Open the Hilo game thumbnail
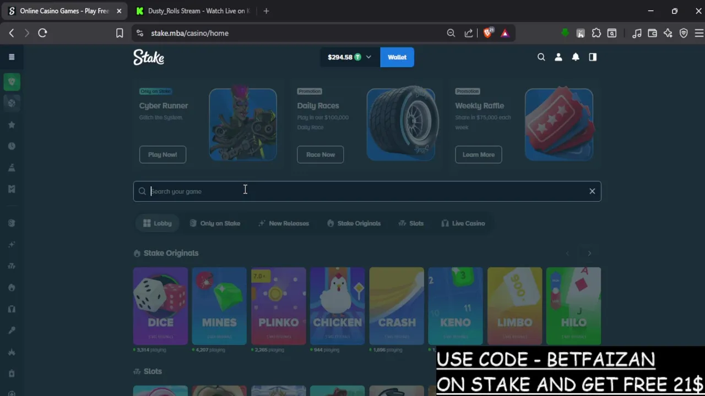Viewport: 705px width, 396px height. pyautogui.click(x=573, y=306)
